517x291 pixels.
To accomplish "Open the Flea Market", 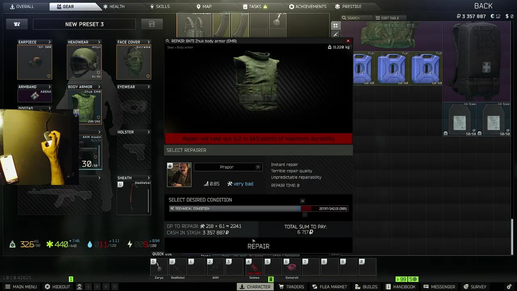I will [x=330, y=287].
